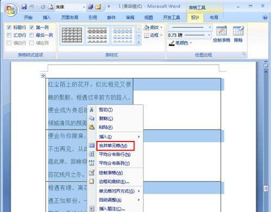
Task: Open the 绘图边框 dialog launcher
Action: (244, 54)
